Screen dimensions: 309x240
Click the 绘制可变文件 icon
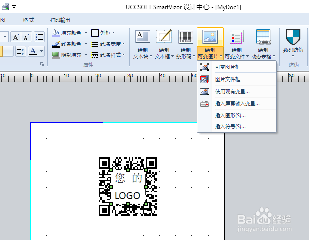pyautogui.click(x=236, y=37)
